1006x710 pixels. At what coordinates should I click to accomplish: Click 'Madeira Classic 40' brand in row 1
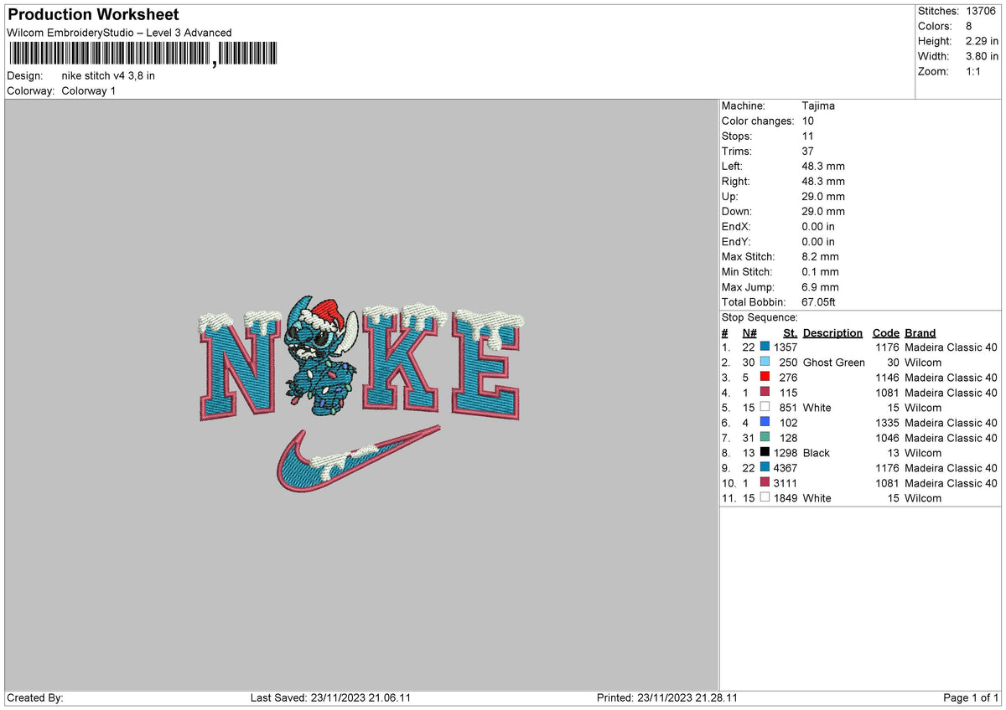pyautogui.click(x=952, y=347)
